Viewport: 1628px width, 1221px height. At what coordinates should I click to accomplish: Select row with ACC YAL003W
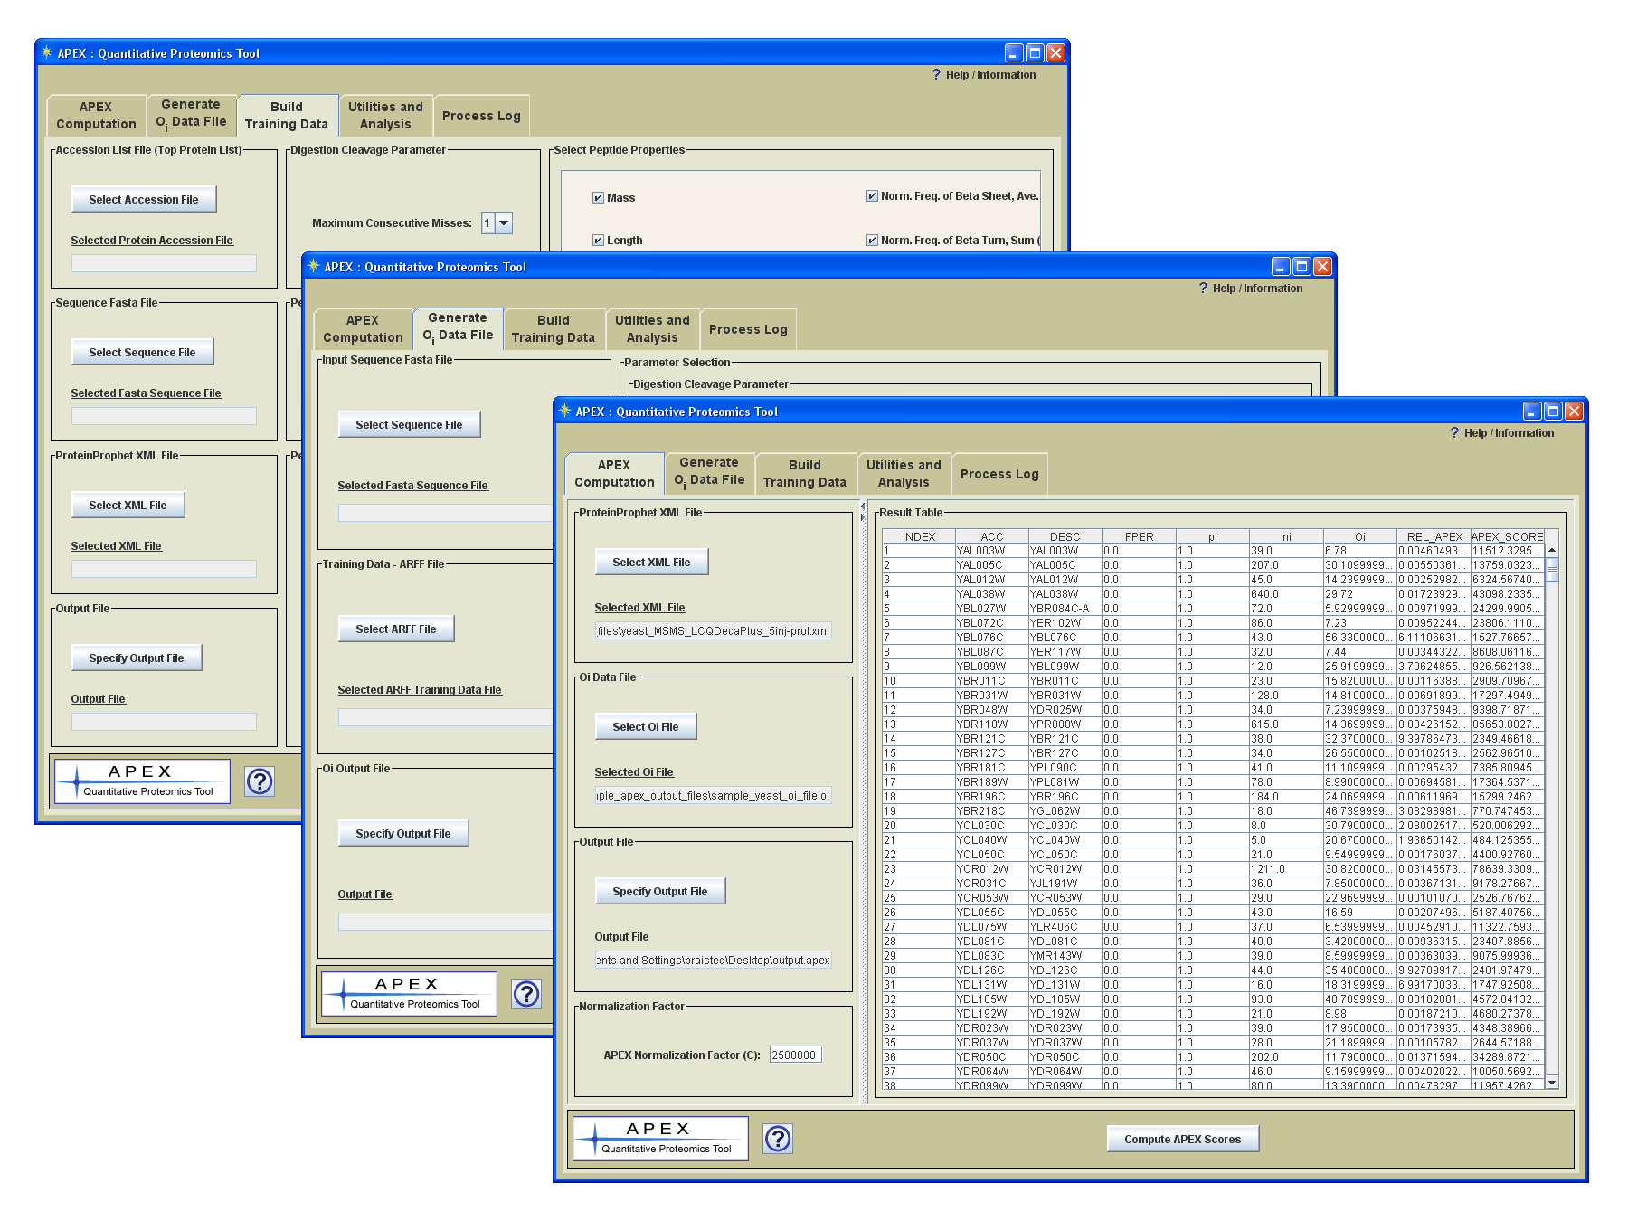[1214, 551]
